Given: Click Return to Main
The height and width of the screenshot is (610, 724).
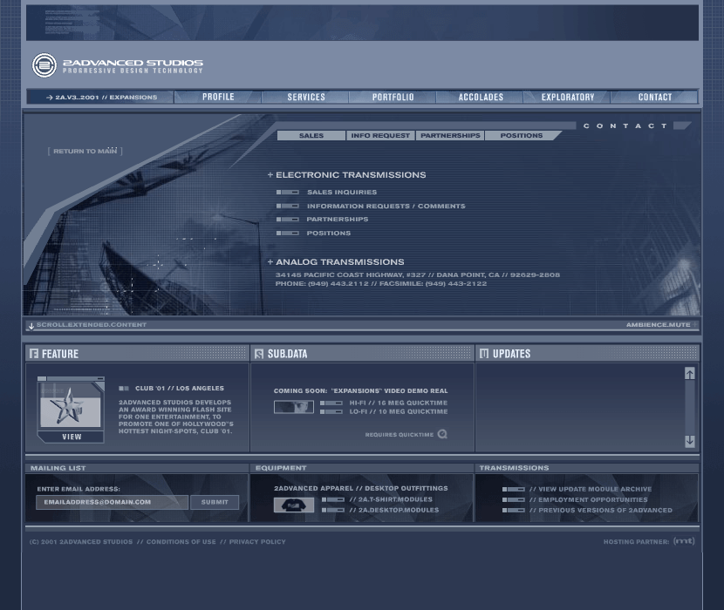Looking at the screenshot, I should (85, 152).
